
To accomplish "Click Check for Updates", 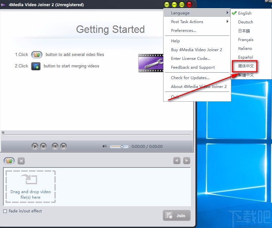I will pos(197,78).
